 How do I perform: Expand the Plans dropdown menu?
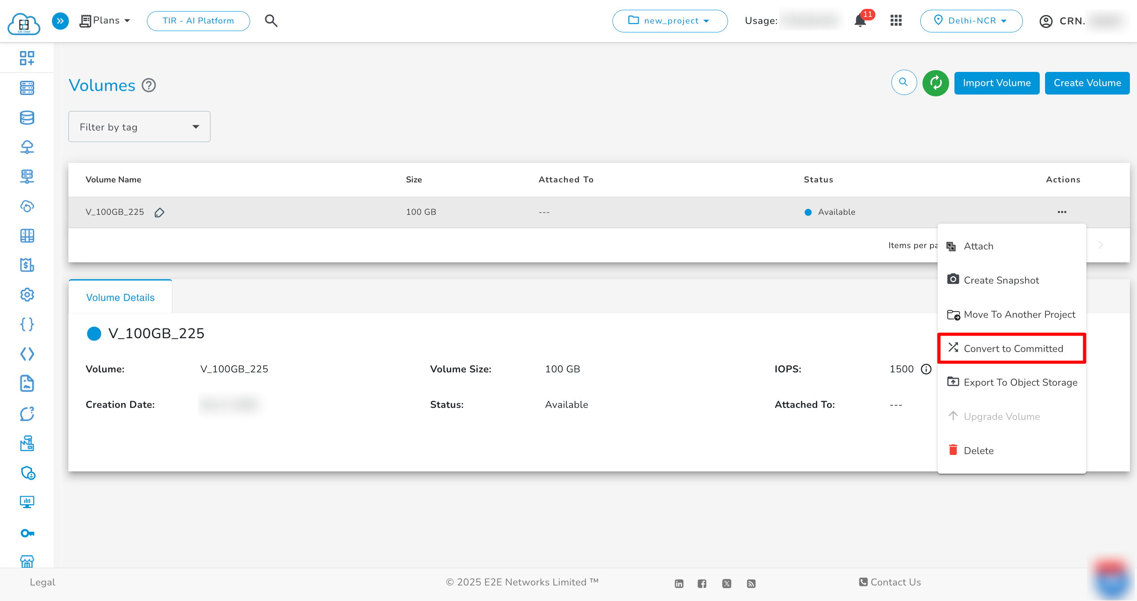(106, 21)
